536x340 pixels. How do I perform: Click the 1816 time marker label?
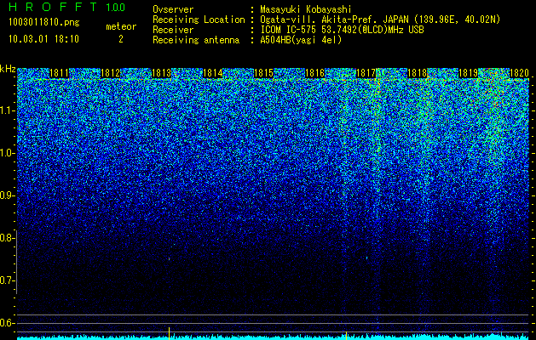point(314,73)
